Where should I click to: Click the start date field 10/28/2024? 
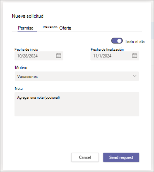tap(39, 56)
